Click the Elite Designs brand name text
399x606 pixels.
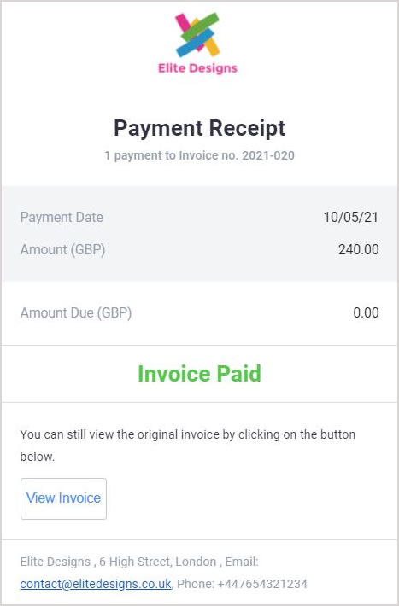coord(197,68)
